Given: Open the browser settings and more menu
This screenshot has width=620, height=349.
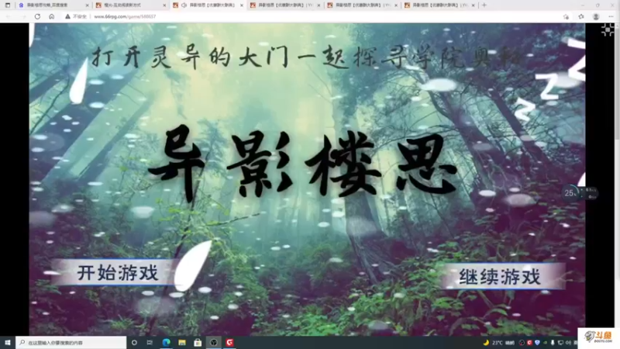Looking at the screenshot, I should tap(611, 16).
